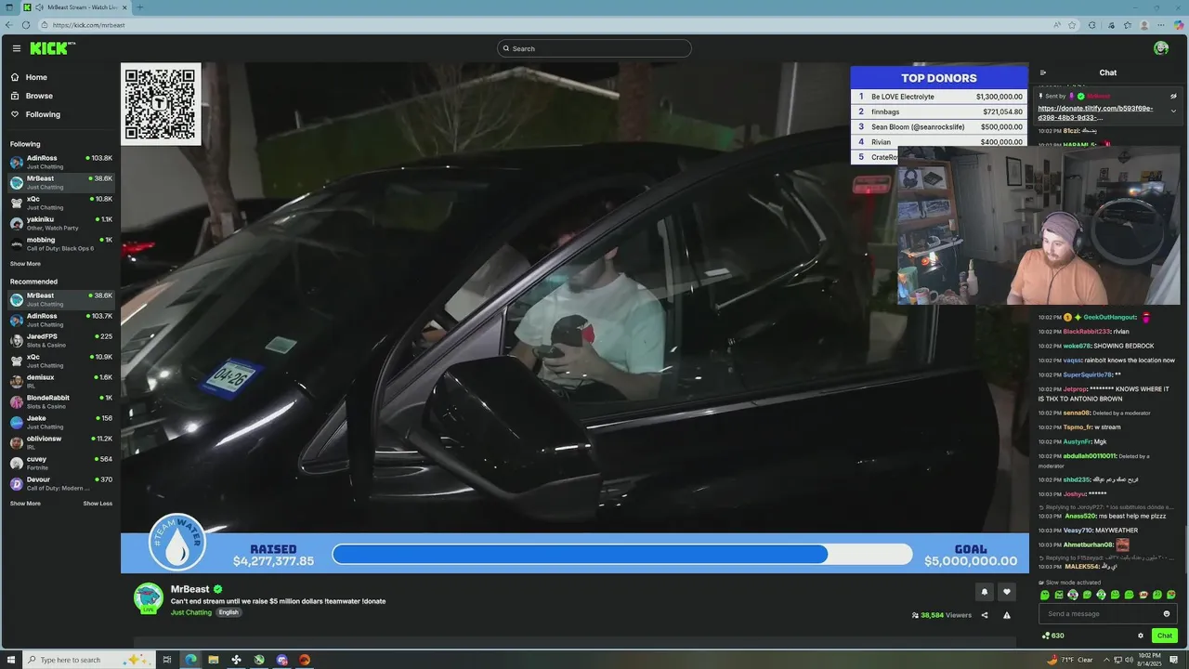1189x669 pixels.
Task: Click the browser back button
Action: pyautogui.click(x=9, y=25)
